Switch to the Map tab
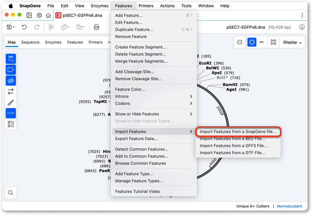Viewport: 312px width, 215px height. tap(12, 42)
